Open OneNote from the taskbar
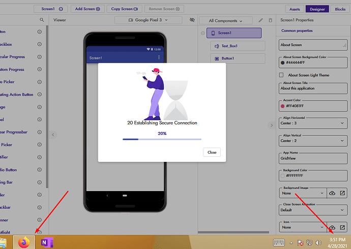Screen dimensions: 351x249 47,242
